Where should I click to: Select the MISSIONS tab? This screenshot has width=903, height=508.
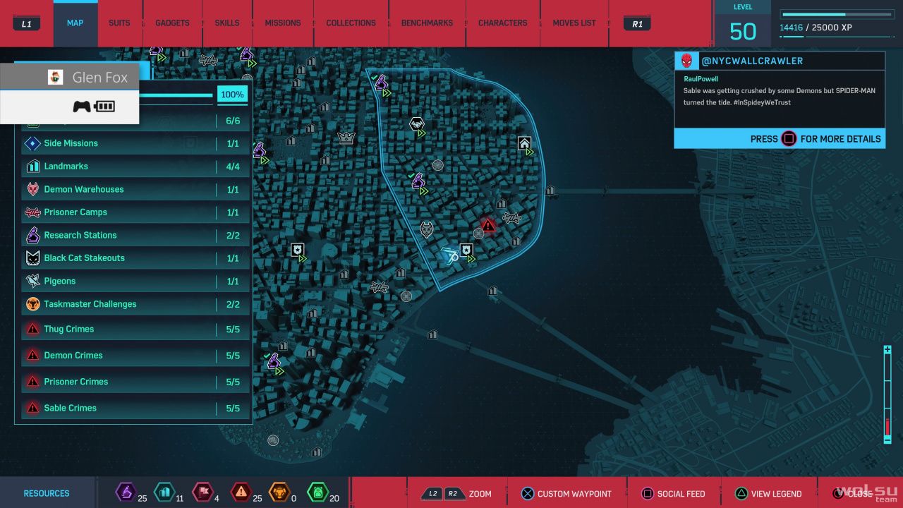click(283, 23)
